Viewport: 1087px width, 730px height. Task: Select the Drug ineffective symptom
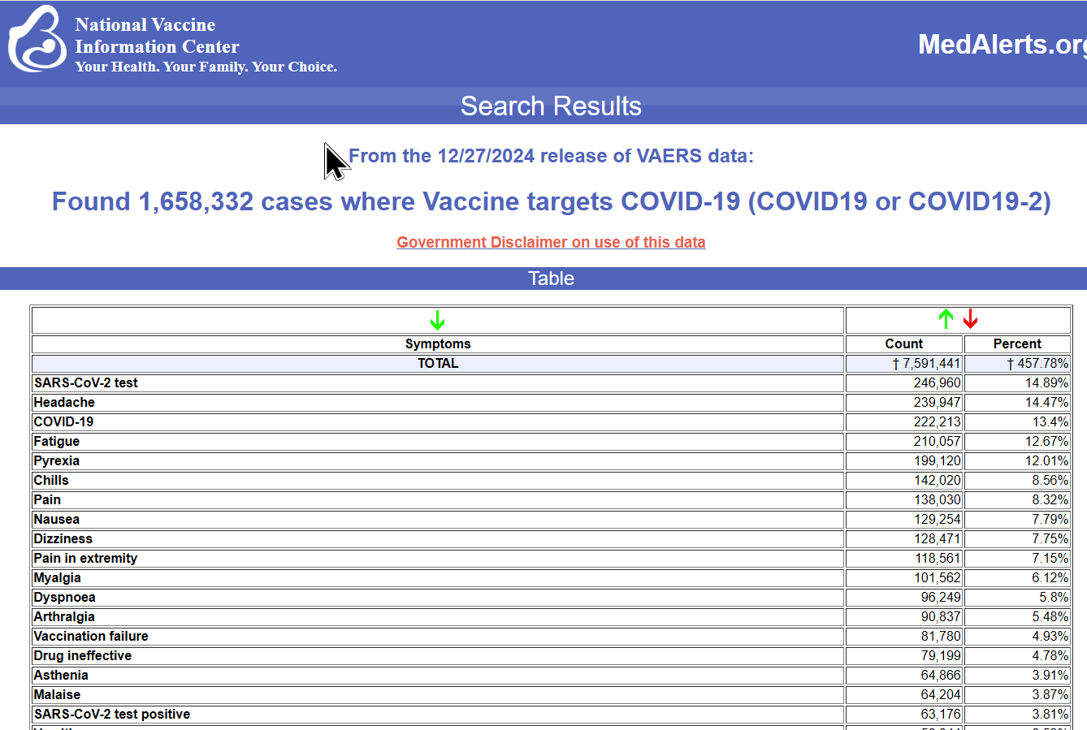click(83, 655)
